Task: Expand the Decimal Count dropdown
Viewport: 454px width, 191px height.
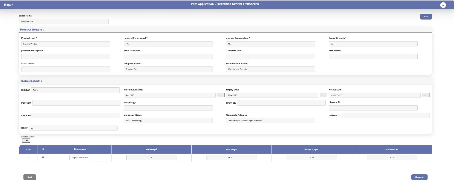Action: click(x=26, y=141)
